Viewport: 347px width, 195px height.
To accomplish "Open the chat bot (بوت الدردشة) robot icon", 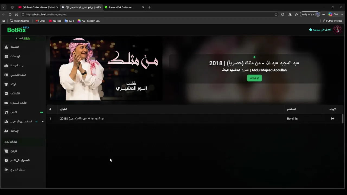I will pyautogui.click(x=6, y=66).
